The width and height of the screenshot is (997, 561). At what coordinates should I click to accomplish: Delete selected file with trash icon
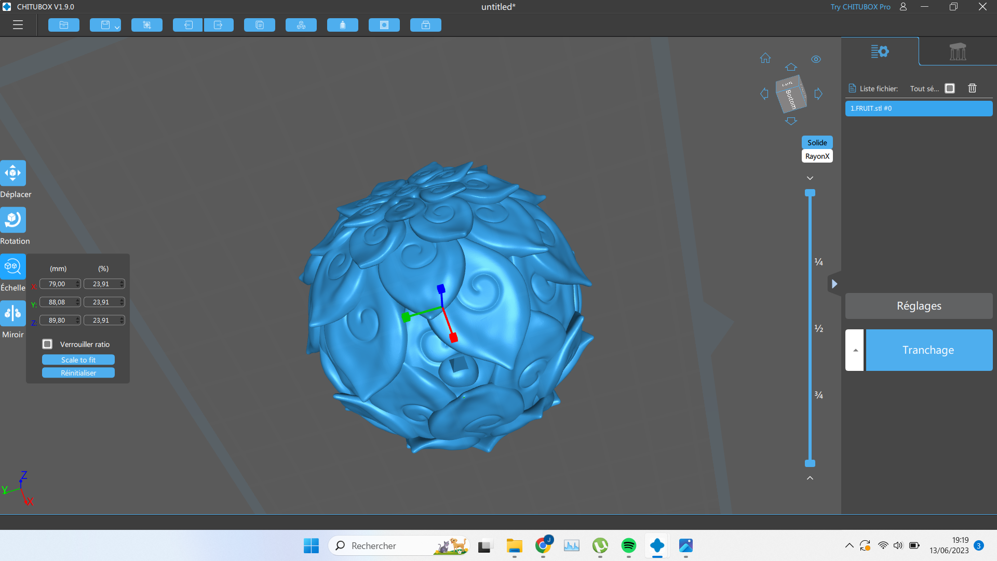pos(973,88)
